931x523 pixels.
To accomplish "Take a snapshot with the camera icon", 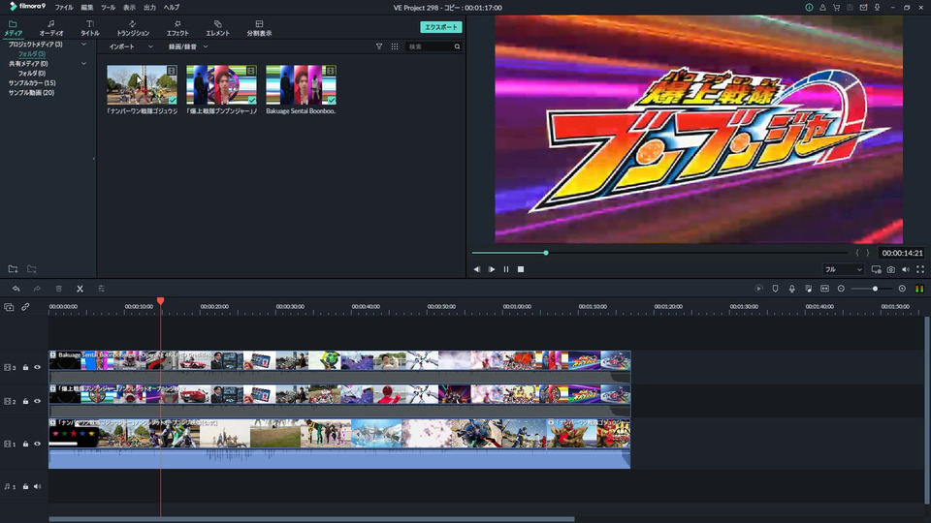I will (x=891, y=270).
